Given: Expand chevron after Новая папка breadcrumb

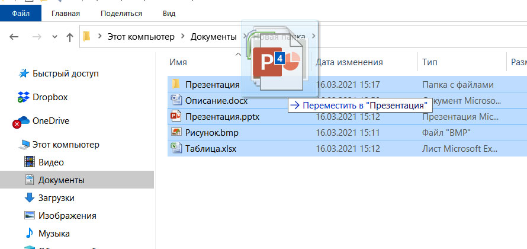Looking at the screenshot, I should click(x=314, y=36).
